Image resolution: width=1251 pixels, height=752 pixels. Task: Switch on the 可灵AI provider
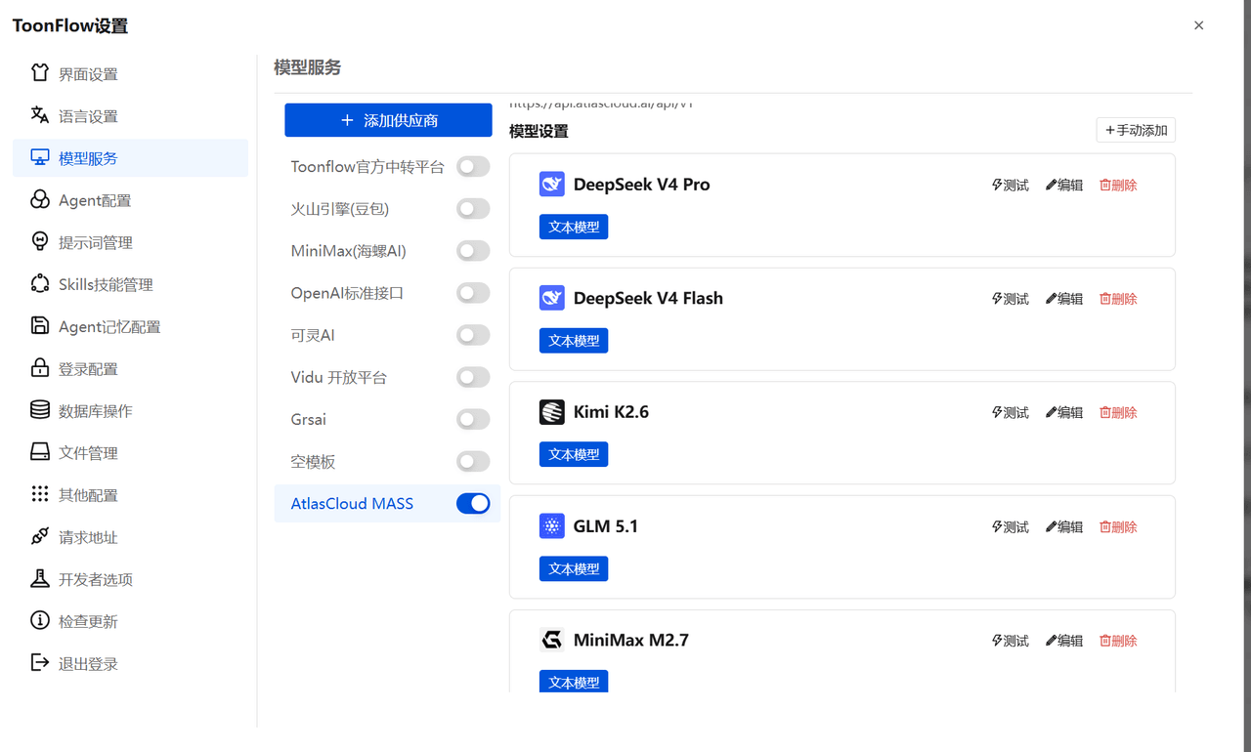point(473,335)
